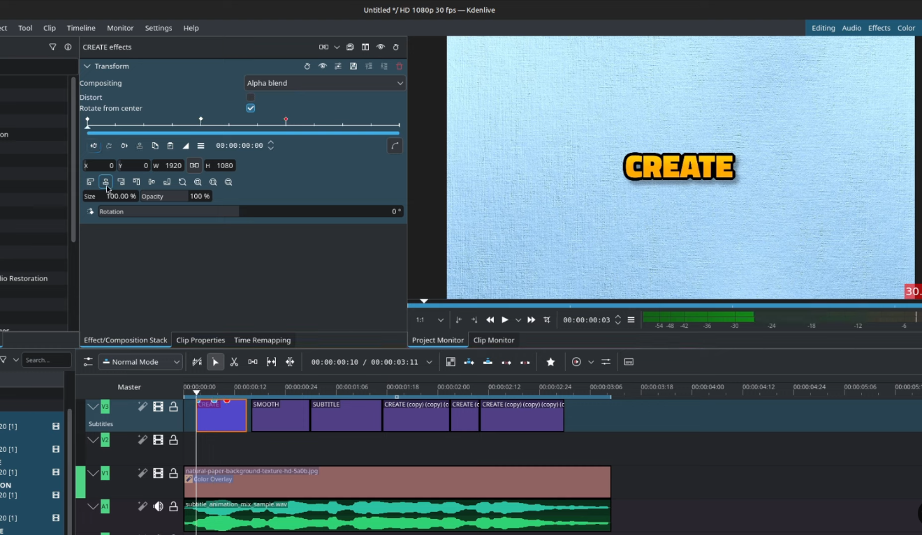The height and width of the screenshot is (535, 922).
Task: Open the Normal Mode dropdown
Action: (140, 361)
